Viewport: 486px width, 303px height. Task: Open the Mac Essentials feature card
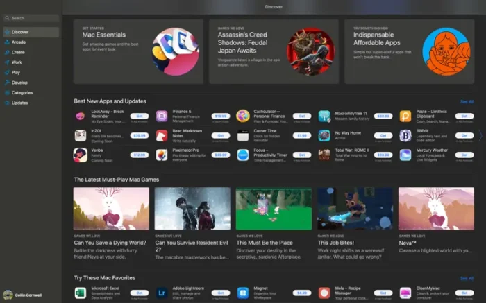tap(138, 52)
